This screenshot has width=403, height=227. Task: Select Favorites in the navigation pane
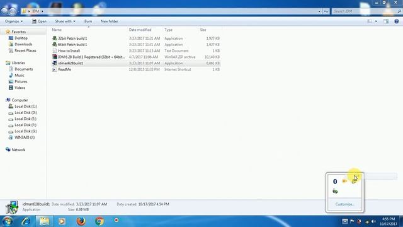(x=18, y=32)
